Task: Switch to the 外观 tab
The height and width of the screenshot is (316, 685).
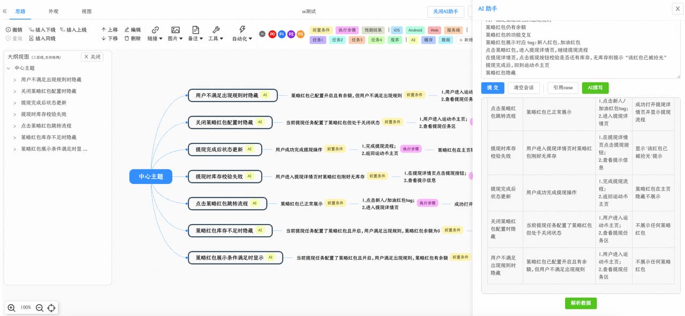Action: [x=54, y=11]
